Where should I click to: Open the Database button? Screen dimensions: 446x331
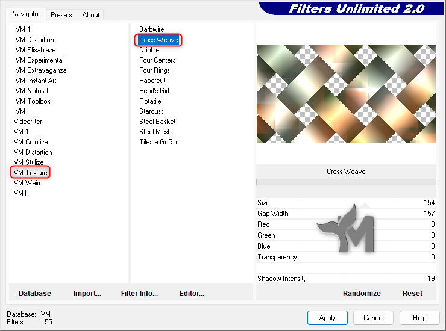(x=35, y=294)
